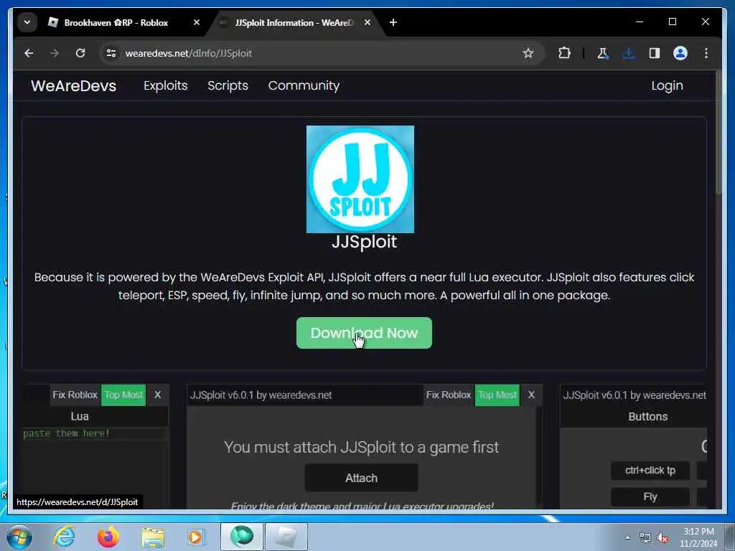This screenshot has height=551, width=735.
Task: Open the taskbar clock showing 3:12 PM
Action: coord(698,537)
